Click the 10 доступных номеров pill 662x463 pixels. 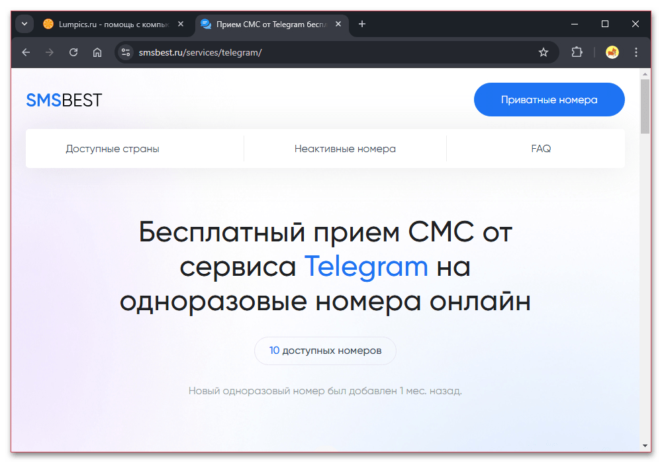[325, 351]
